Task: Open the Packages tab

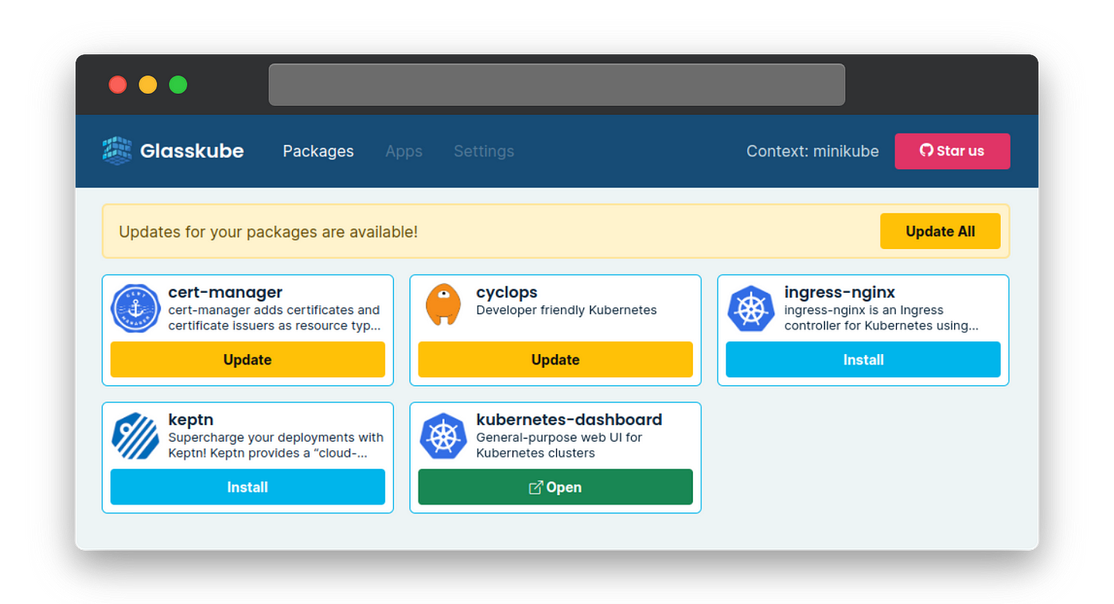Action: point(318,151)
